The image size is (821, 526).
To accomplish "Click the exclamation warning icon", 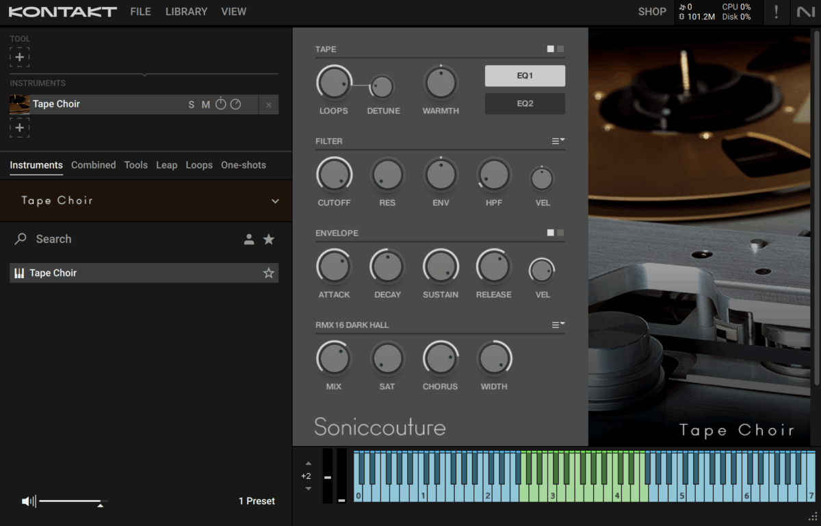I will coord(776,12).
